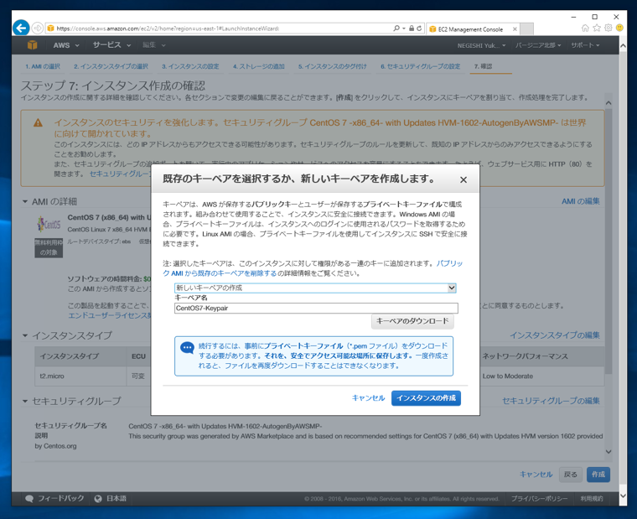Click the feedback speech bubble icon
Screen dimensions: 637x519
click(x=29, y=499)
